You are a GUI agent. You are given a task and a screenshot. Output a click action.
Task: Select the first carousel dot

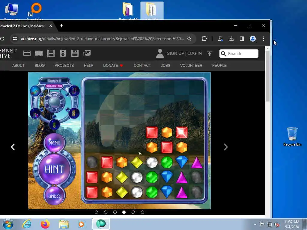pos(96,212)
